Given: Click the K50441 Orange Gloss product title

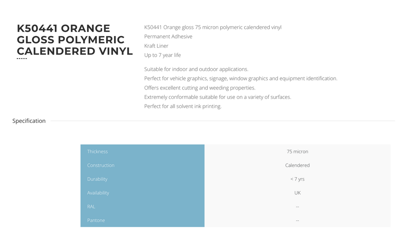Looking at the screenshot, I should [x=75, y=40].
